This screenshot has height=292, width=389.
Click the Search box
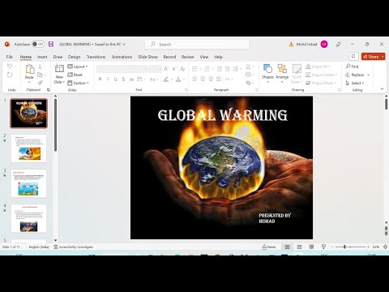coord(197,44)
